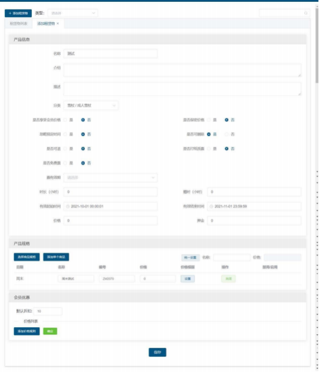Click the clock icon in 2021-10-01 date field
Image resolution: width=319 pixels, height=372 pixels.
68,206
